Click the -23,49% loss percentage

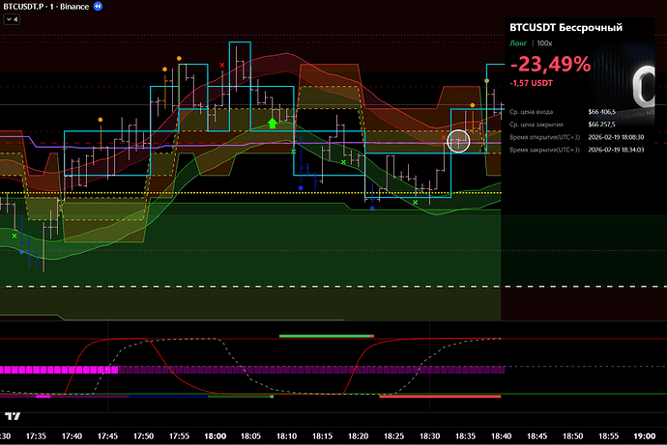549,65
